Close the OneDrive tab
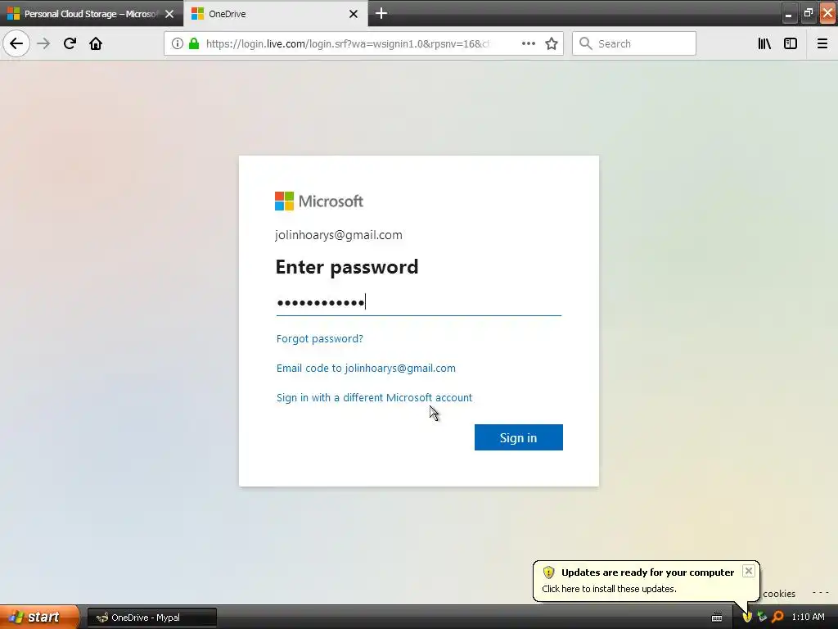The width and height of the screenshot is (838, 629). (x=354, y=14)
